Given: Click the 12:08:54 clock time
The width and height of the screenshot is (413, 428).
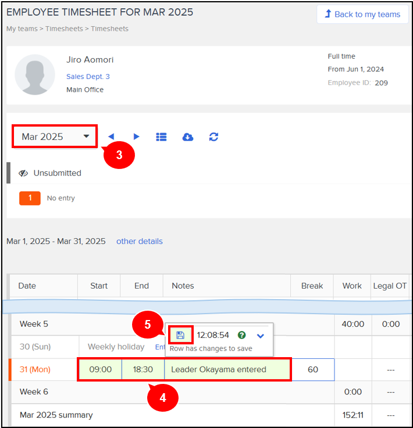Looking at the screenshot, I should (x=213, y=335).
